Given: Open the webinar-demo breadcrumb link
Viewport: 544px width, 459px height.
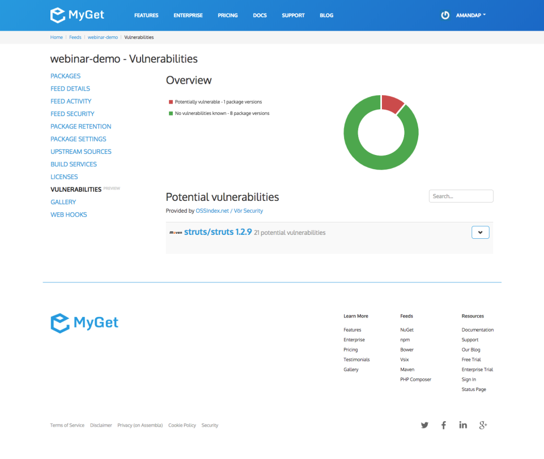Looking at the screenshot, I should click(x=103, y=37).
